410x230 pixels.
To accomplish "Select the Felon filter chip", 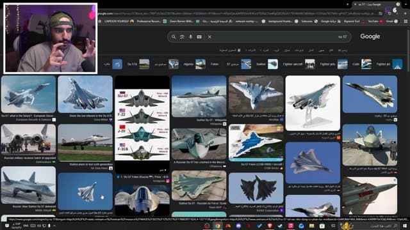I will 215,64.
